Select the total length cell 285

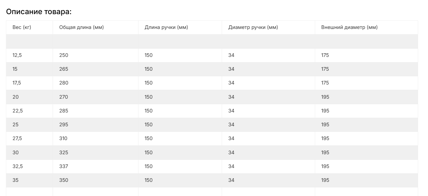click(x=64, y=111)
